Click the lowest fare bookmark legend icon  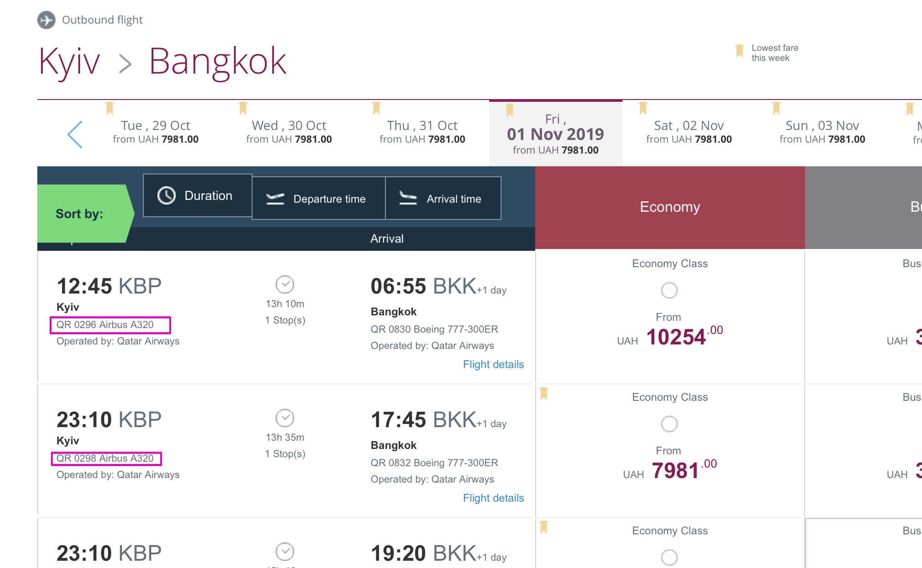pyautogui.click(x=740, y=51)
